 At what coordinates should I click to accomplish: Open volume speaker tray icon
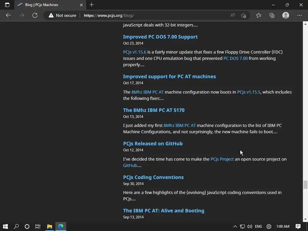click(x=249, y=226)
